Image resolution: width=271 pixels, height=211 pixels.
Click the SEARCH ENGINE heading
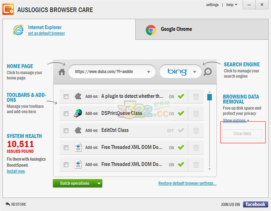pos(242,64)
